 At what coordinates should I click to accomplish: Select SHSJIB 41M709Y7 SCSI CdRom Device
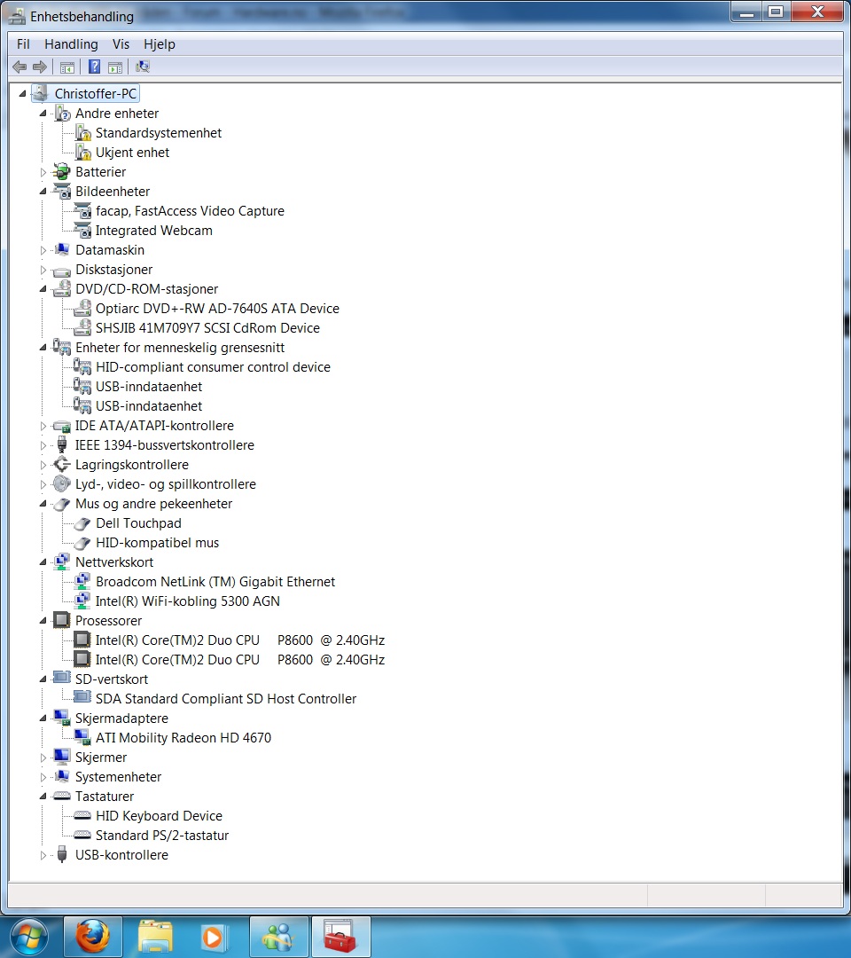pos(207,328)
